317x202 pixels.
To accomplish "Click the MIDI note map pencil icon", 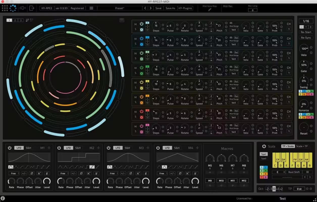I will pyautogui.click(x=210, y=10).
